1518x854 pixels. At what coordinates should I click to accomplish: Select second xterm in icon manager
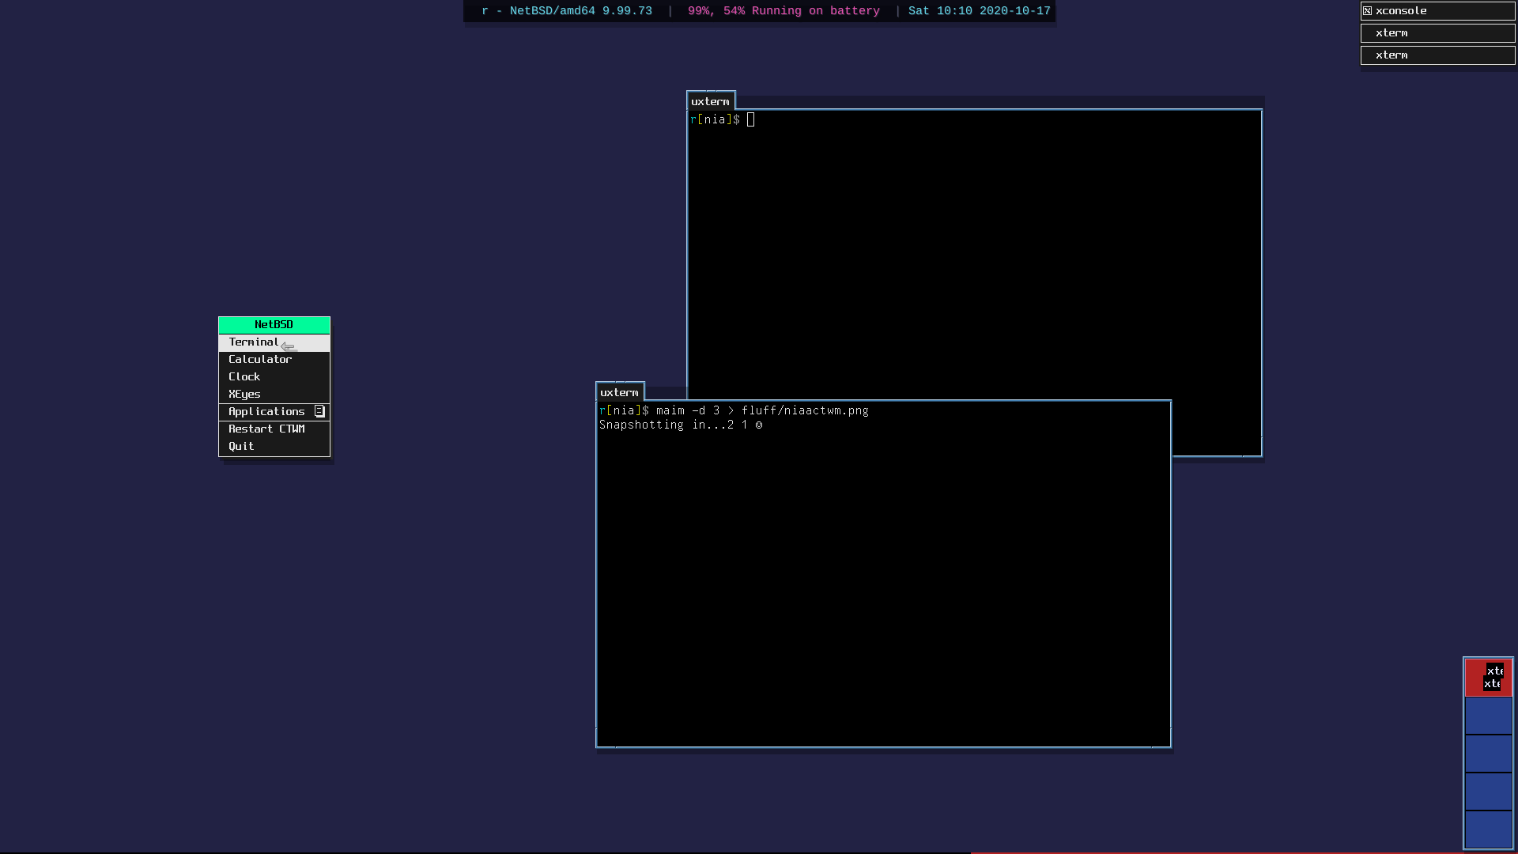point(1437,55)
